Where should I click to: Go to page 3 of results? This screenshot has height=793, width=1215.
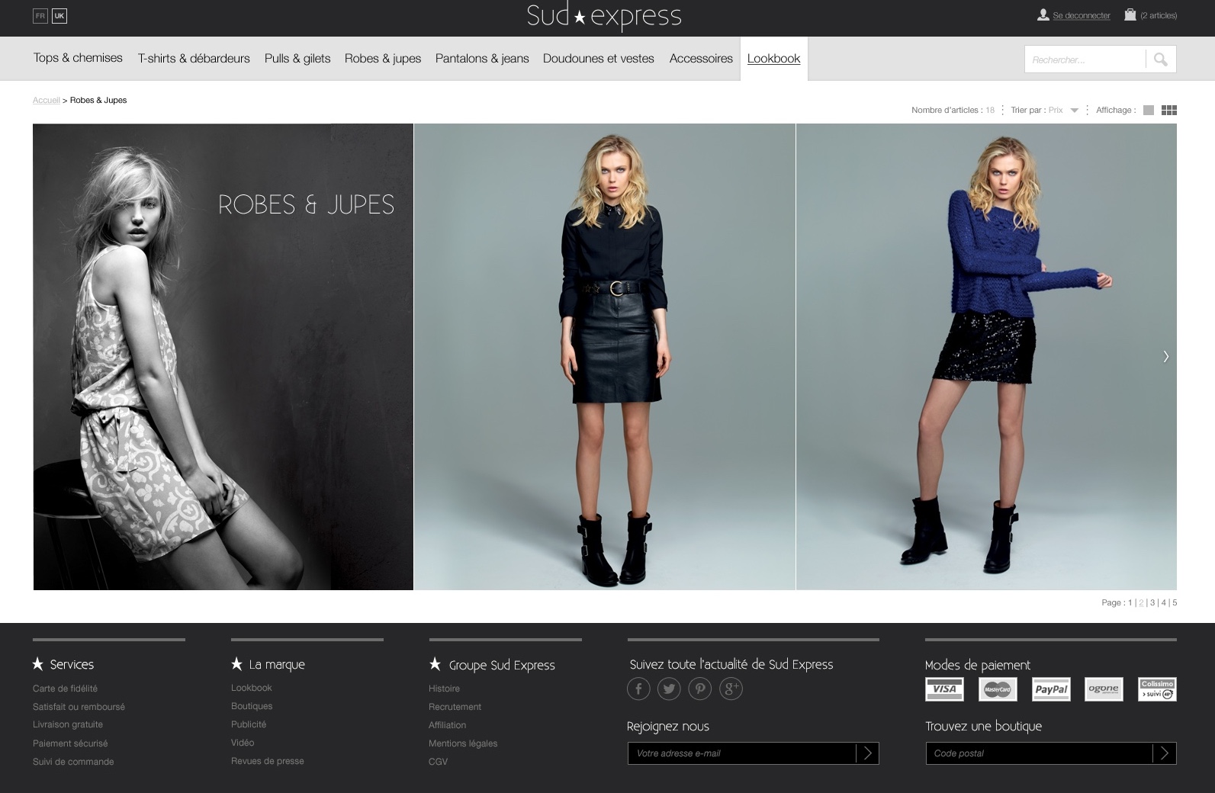(1152, 602)
